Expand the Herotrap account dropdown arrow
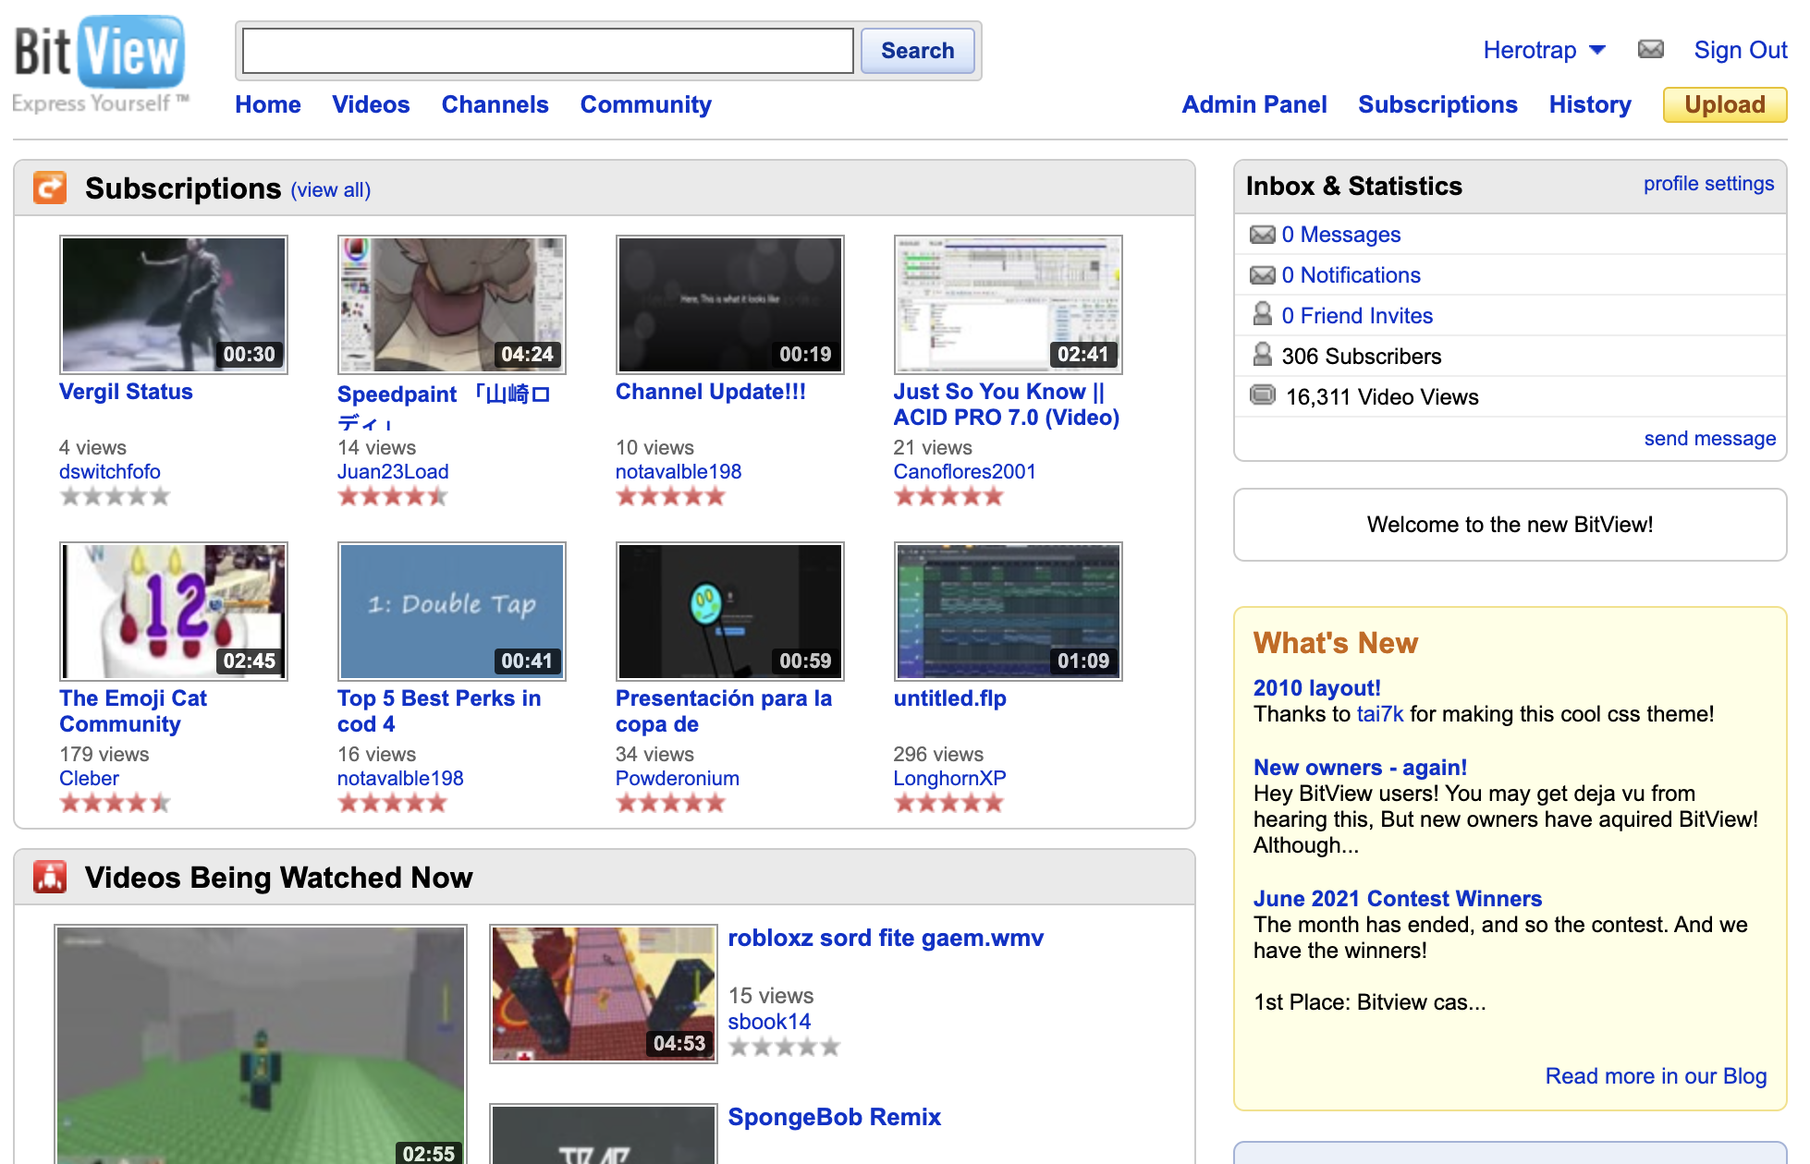 click(x=1597, y=50)
